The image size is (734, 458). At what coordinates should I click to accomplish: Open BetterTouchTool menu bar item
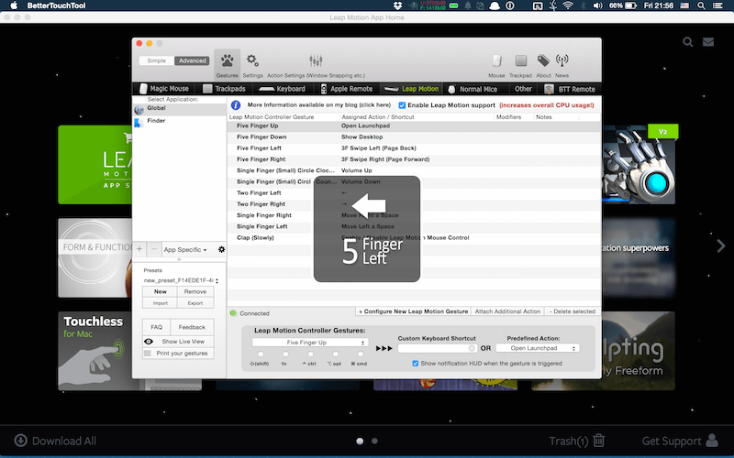click(x=56, y=5)
